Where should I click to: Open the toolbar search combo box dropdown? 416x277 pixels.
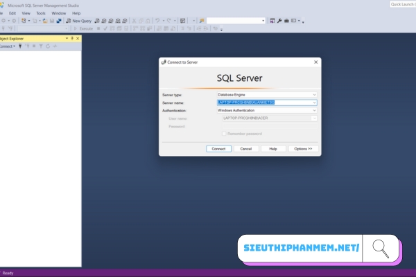(263, 21)
